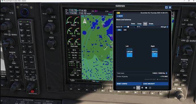Click the yellow status indicator on tablet
This screenshot has width=196, height=104.
(x=118, y=13)
